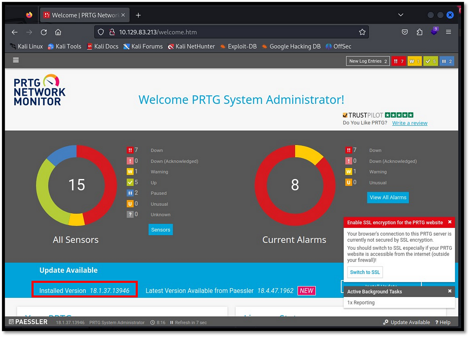Click the tracking protection shield icon
This screenshot has height=337, width=470.
point(101,32)
